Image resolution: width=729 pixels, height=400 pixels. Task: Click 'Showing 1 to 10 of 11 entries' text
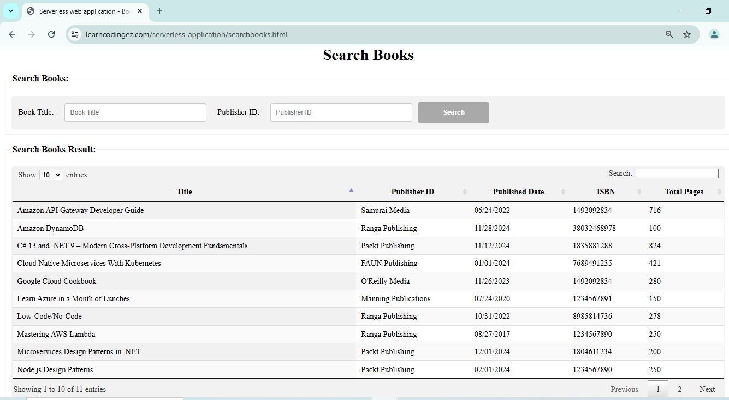[60, 389]
